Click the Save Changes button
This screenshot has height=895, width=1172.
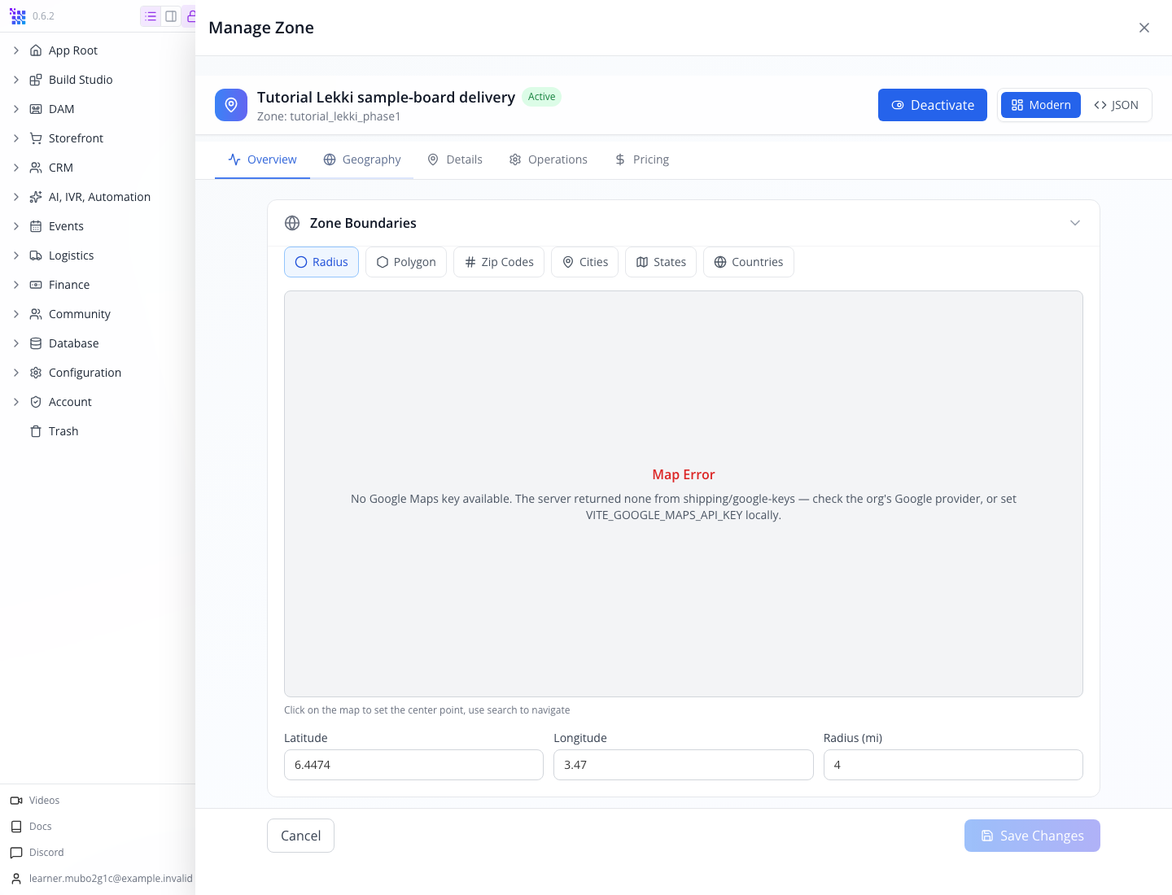click(1032, 836)
